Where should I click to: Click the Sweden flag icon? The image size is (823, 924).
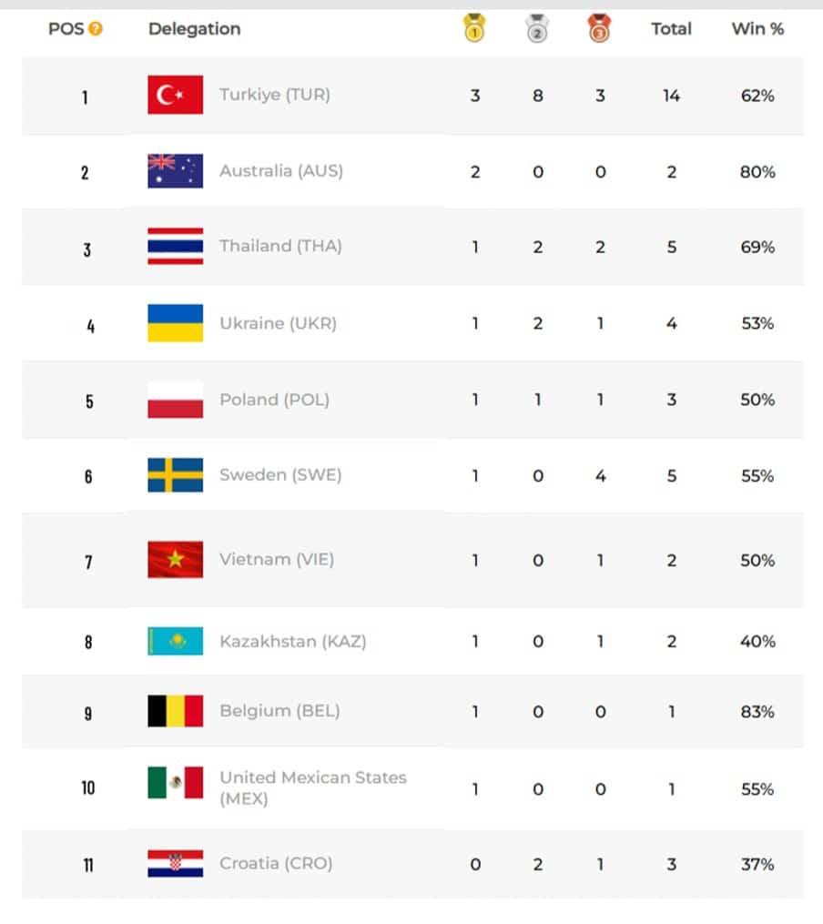[176, 475]
